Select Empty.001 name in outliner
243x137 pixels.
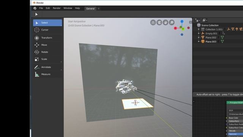[211, 33]
